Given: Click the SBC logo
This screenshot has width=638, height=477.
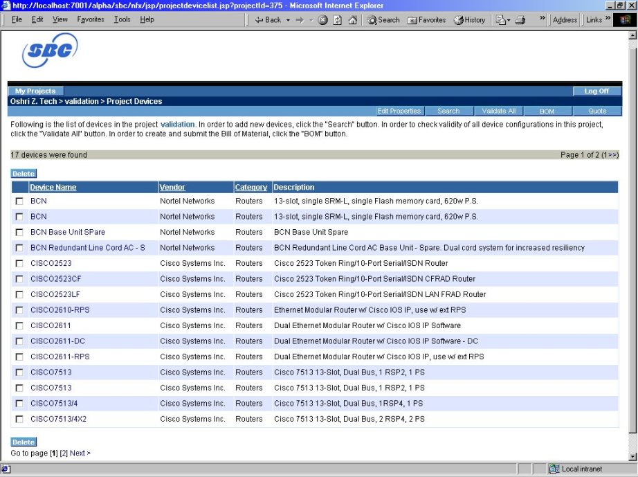Looking at the screenshot, I should click(x=50, y=50).
